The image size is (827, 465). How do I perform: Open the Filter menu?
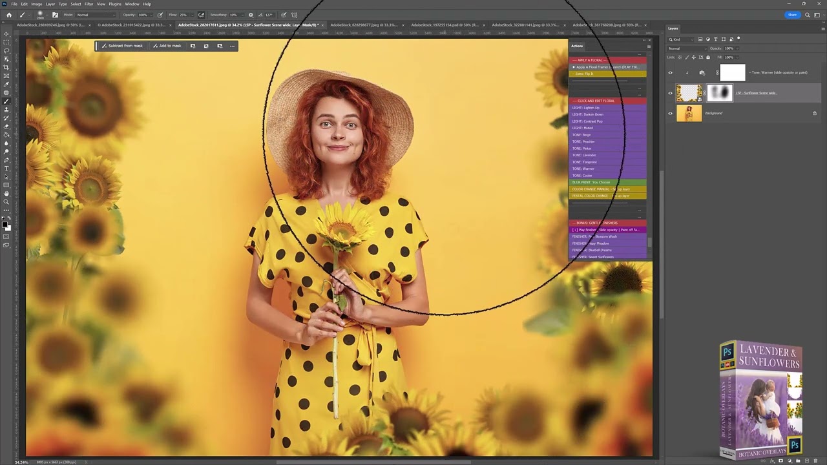(x=89, y=4)
